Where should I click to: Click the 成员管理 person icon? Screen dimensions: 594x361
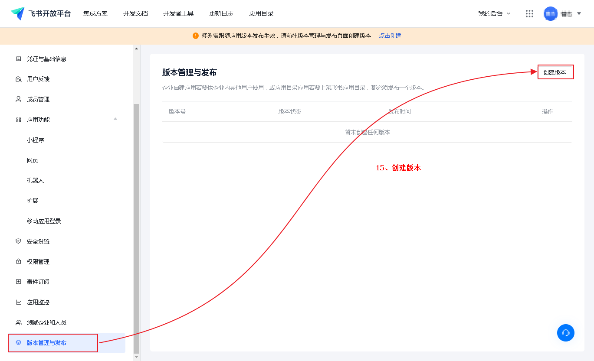18,99
